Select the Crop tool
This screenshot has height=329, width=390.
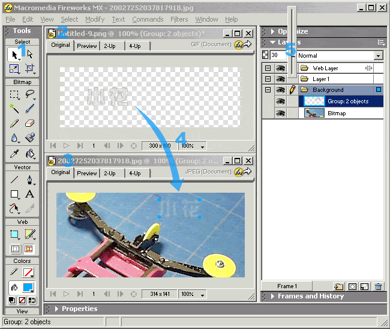pos(30,68)
